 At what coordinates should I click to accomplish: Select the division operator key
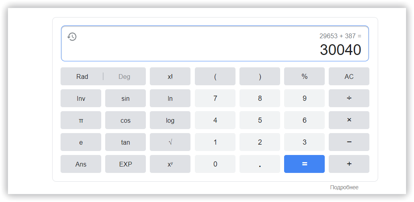click(x=349, y=98)
